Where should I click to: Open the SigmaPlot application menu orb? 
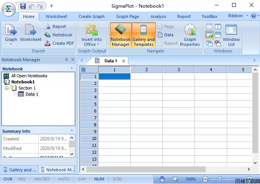click(8, 9)
